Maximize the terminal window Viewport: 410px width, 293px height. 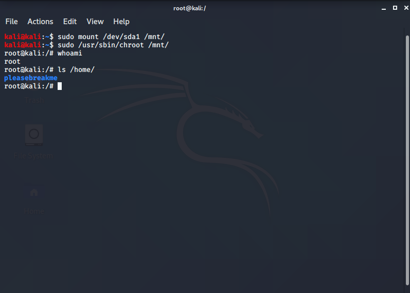(x=395, y=8)
